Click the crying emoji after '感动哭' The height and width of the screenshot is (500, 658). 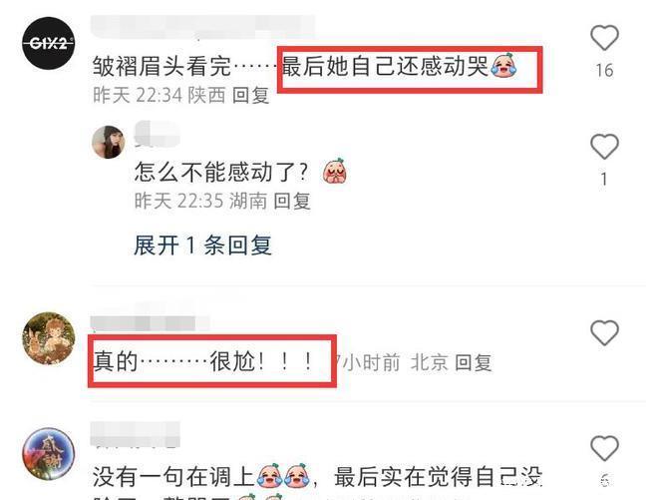click(x=504, y=66)
